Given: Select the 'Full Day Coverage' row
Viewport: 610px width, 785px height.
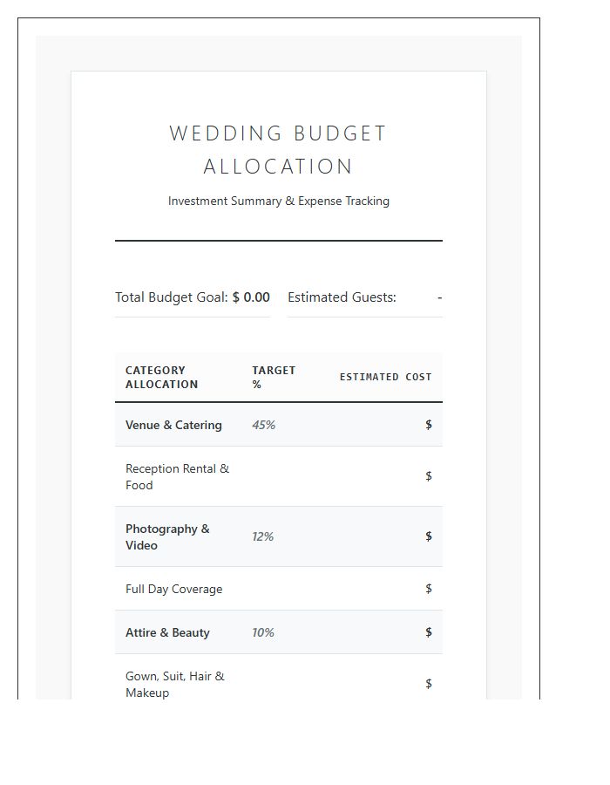Looking at the screenshot, I should click(279, 589).
